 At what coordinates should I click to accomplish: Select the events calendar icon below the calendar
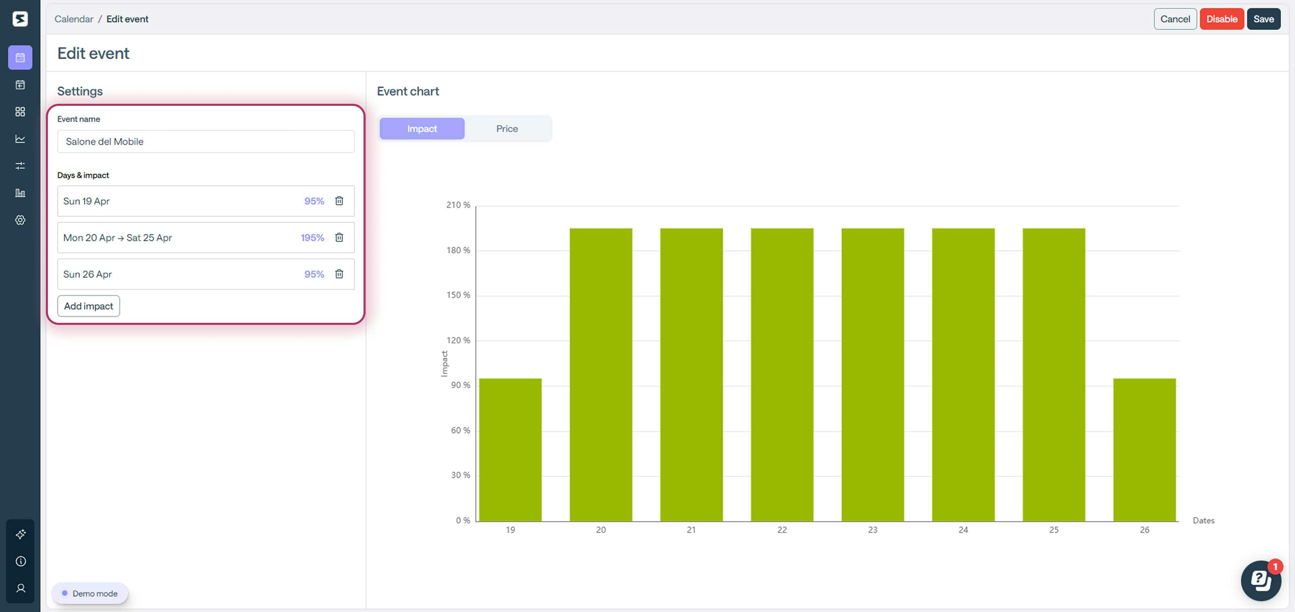[x=20, y=85]
